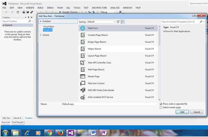Click the Add button
Viewport: 208px width, 137px height.
(x=182, y=112)
